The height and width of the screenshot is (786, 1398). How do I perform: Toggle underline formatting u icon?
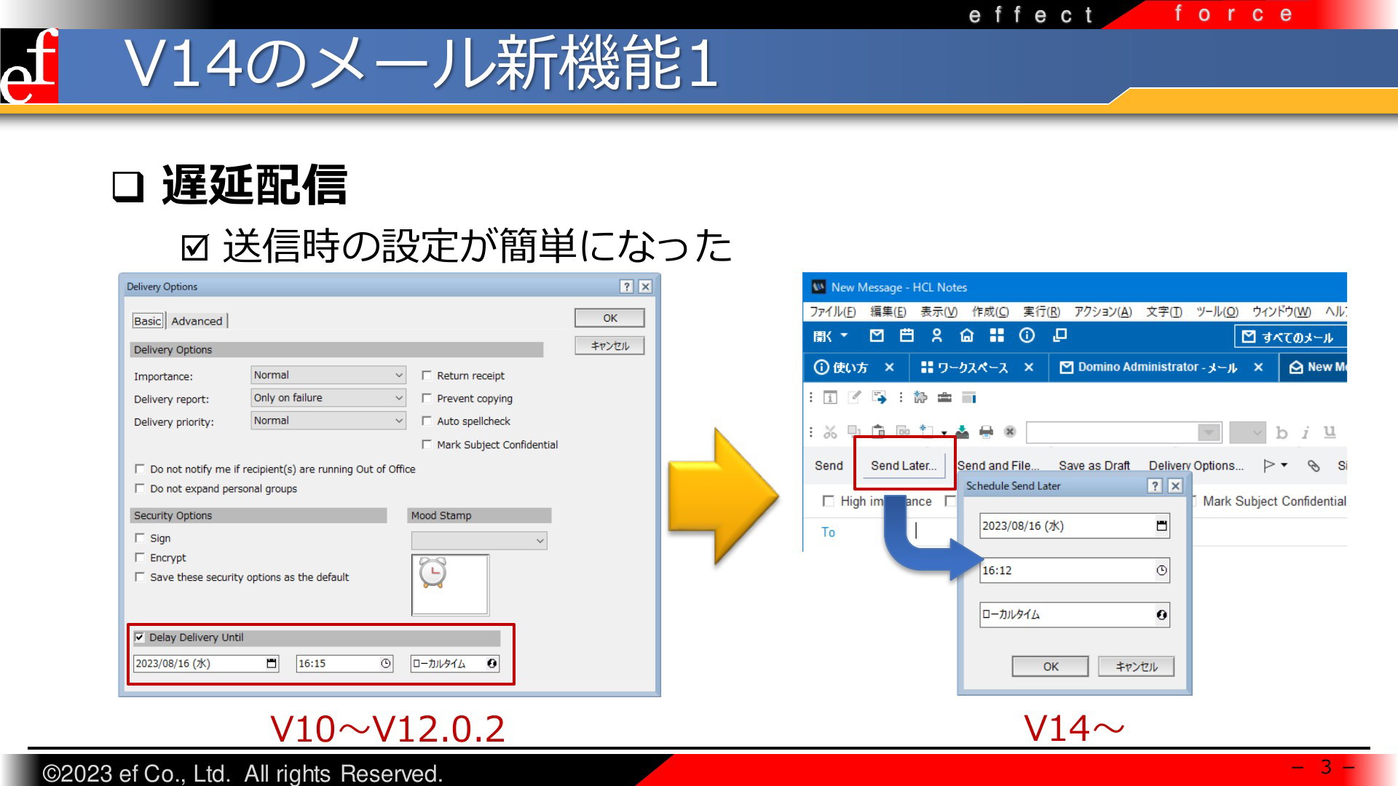pyautogui.click(x=1330, y=432)
